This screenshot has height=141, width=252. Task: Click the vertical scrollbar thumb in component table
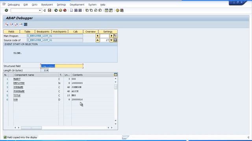coord(115,87)
